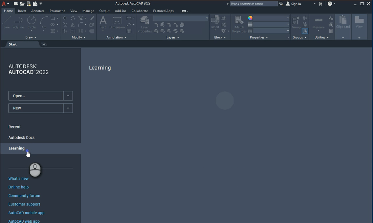Open the object color dropdown

[x=271, y=18]
